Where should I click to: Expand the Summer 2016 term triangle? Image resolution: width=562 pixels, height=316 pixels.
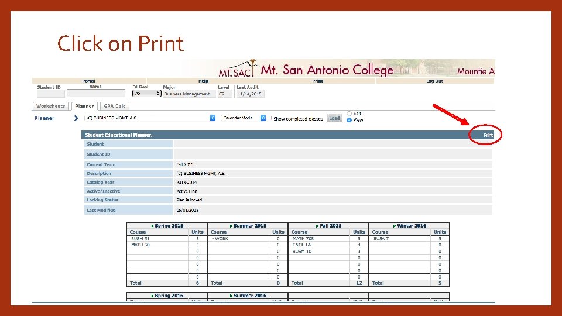[x=231, y=296]
